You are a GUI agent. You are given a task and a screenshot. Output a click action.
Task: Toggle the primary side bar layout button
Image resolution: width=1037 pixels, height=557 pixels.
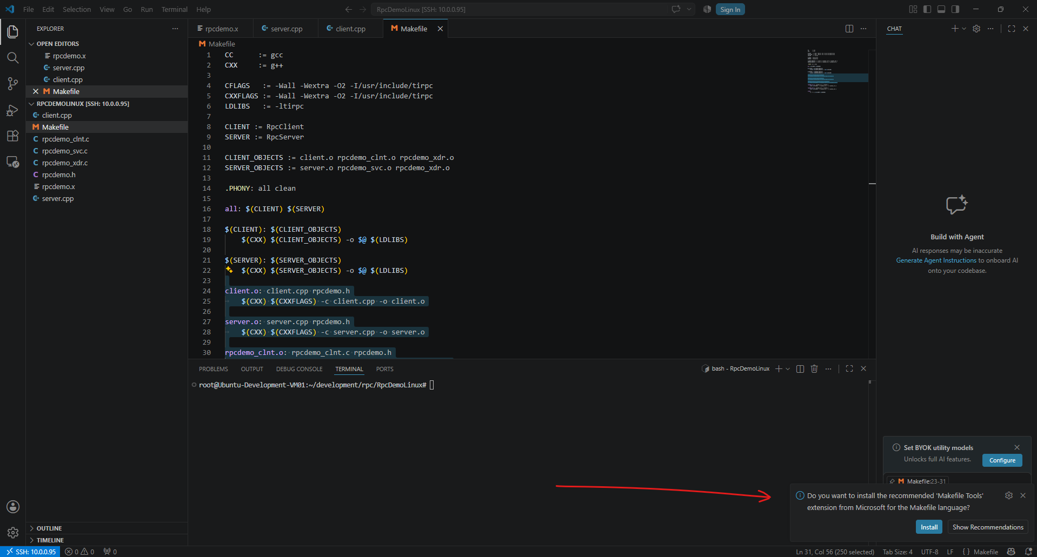927,9
